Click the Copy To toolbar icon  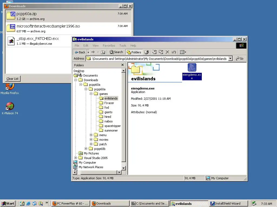tap(161, 52)
